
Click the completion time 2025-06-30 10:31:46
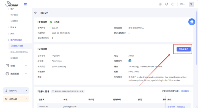61,33
